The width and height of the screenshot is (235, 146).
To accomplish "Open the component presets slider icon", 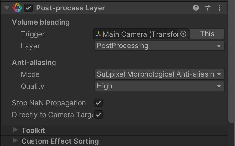I will pyautogui.click(x=208, y=8).
